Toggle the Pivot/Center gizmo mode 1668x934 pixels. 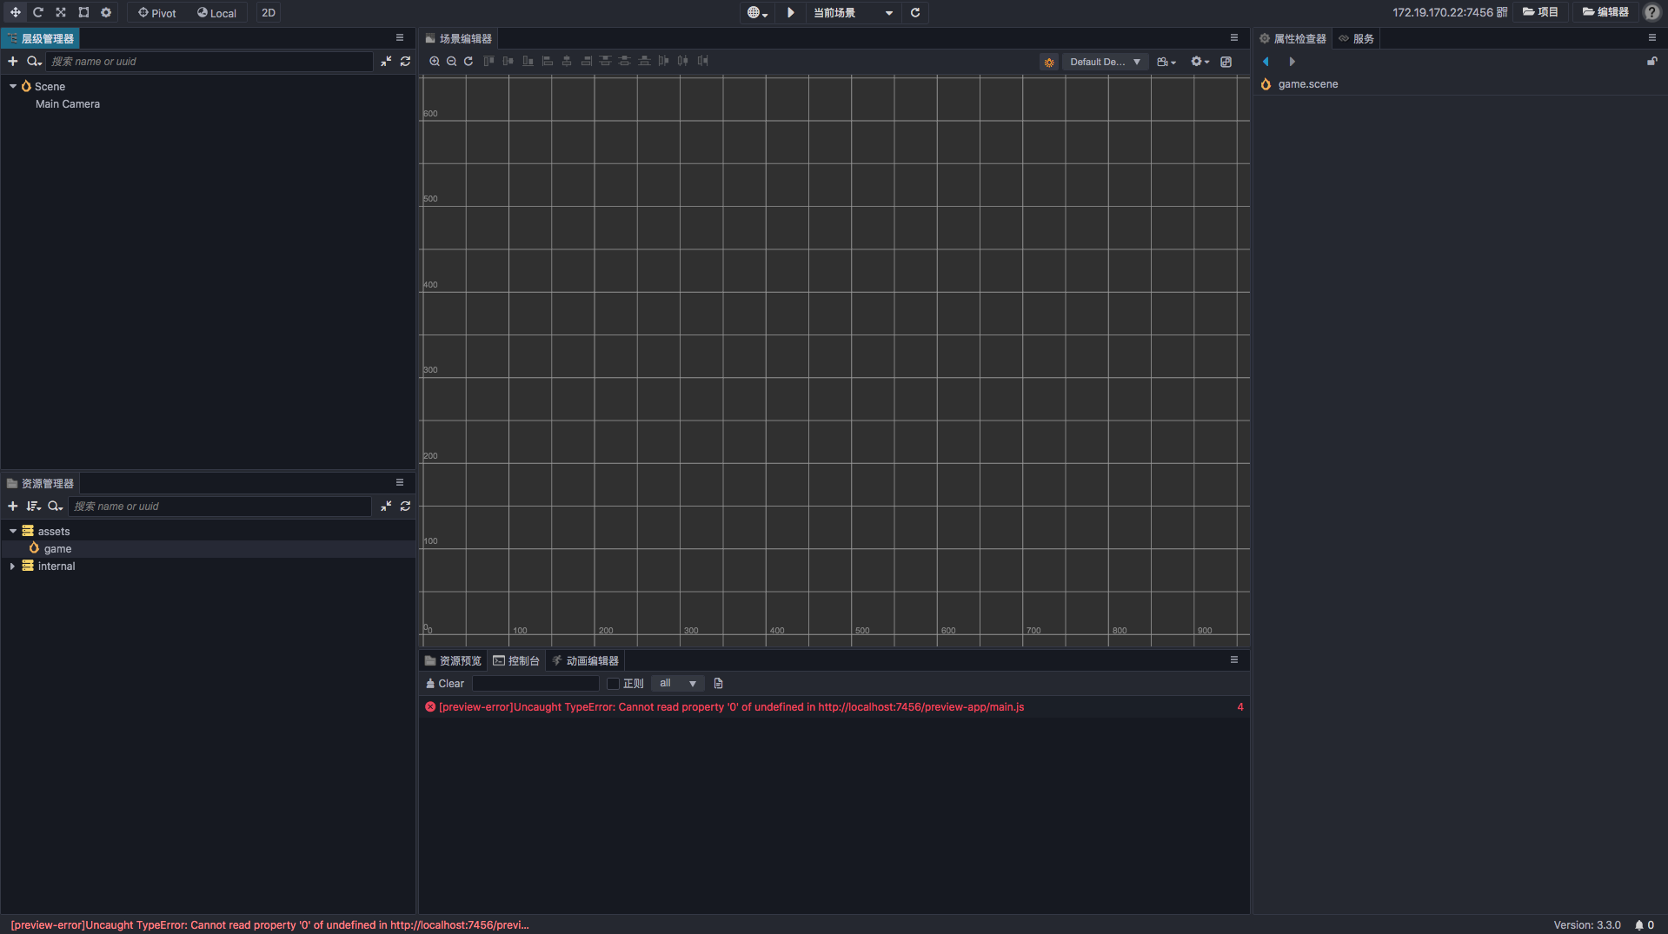click(x=157, y=12)
